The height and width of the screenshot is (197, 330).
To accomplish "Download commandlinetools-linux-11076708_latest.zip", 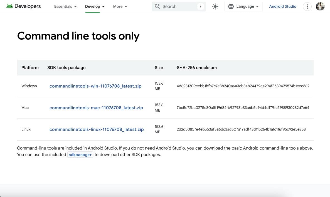I will (97, 129).
